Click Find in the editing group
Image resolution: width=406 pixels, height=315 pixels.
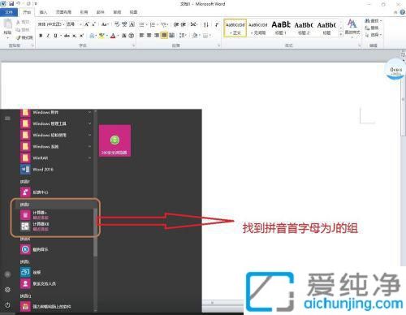(x=373, y=21)
